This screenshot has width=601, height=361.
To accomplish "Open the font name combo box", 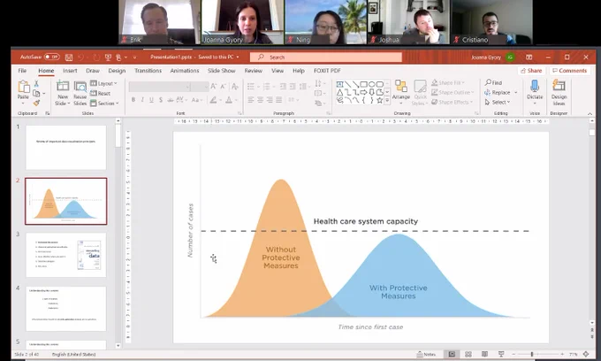I will tap(159, 87).
